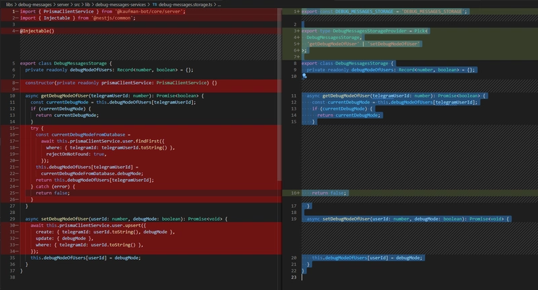
Task: Click the 'create: { telegramId: userId.toString(), debugMode },' line
Action: coord(106,231)
